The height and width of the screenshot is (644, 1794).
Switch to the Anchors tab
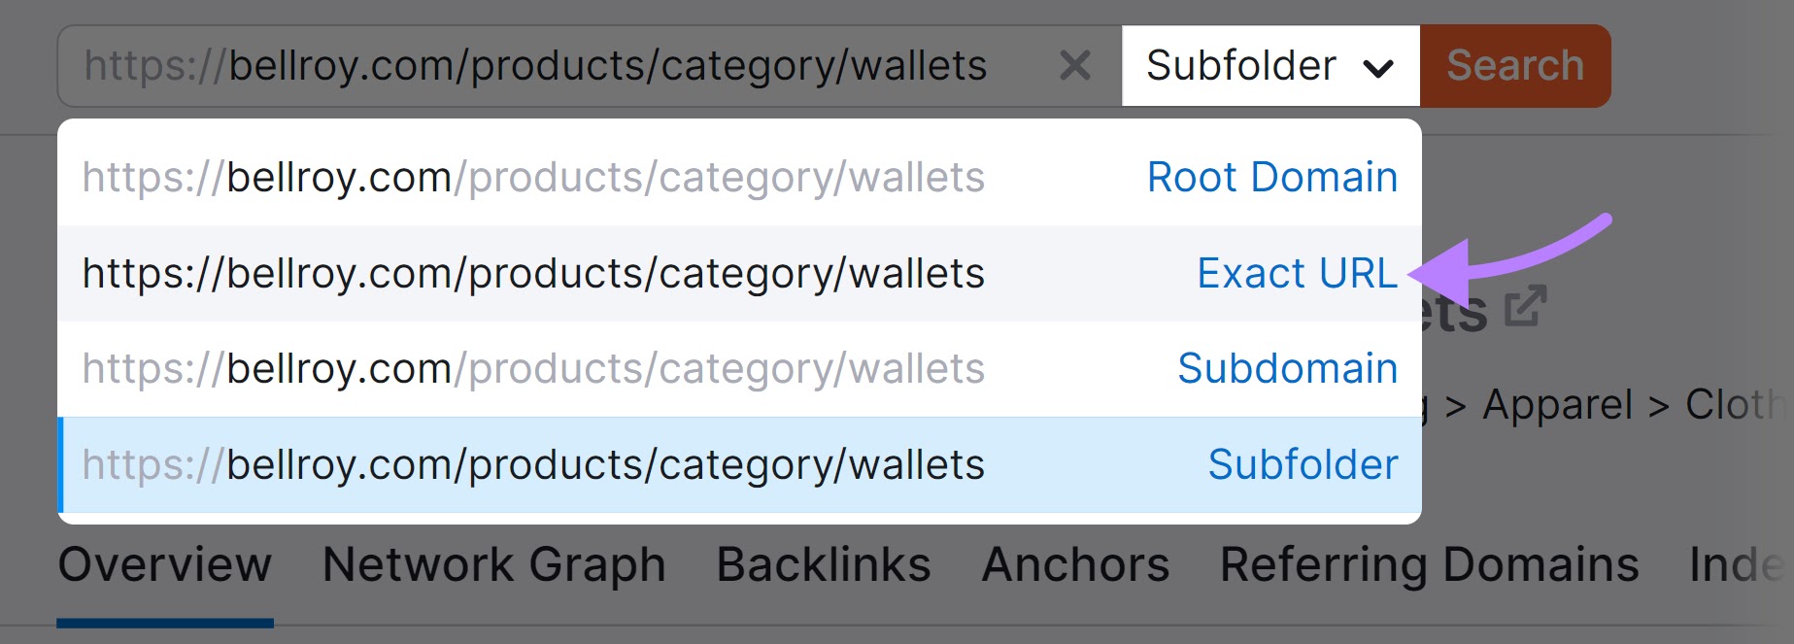[1074, 564]
